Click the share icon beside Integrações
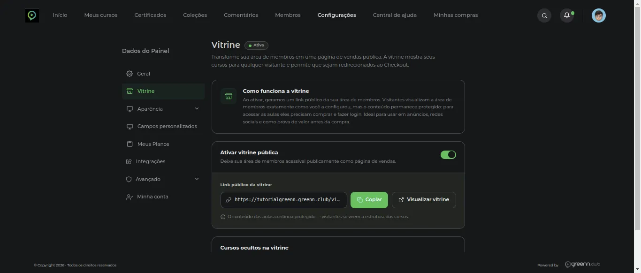The image size is (641, 273). coord(129,161)
